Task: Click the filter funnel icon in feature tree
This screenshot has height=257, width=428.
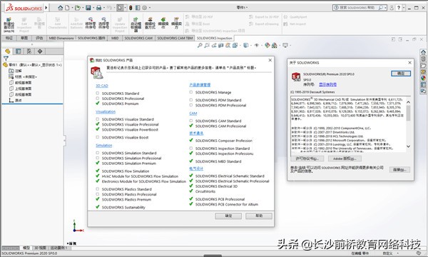Action: click(x=6, y=58)
